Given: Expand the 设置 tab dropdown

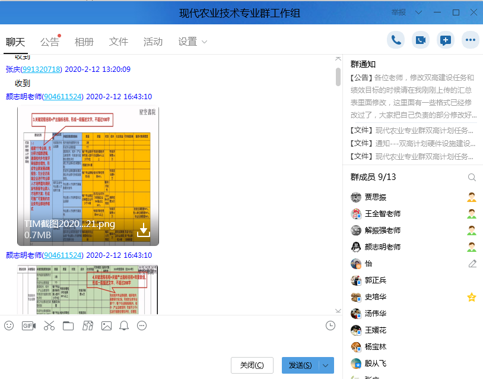Looking at the screenshot, I should click(x=205, y=42).
